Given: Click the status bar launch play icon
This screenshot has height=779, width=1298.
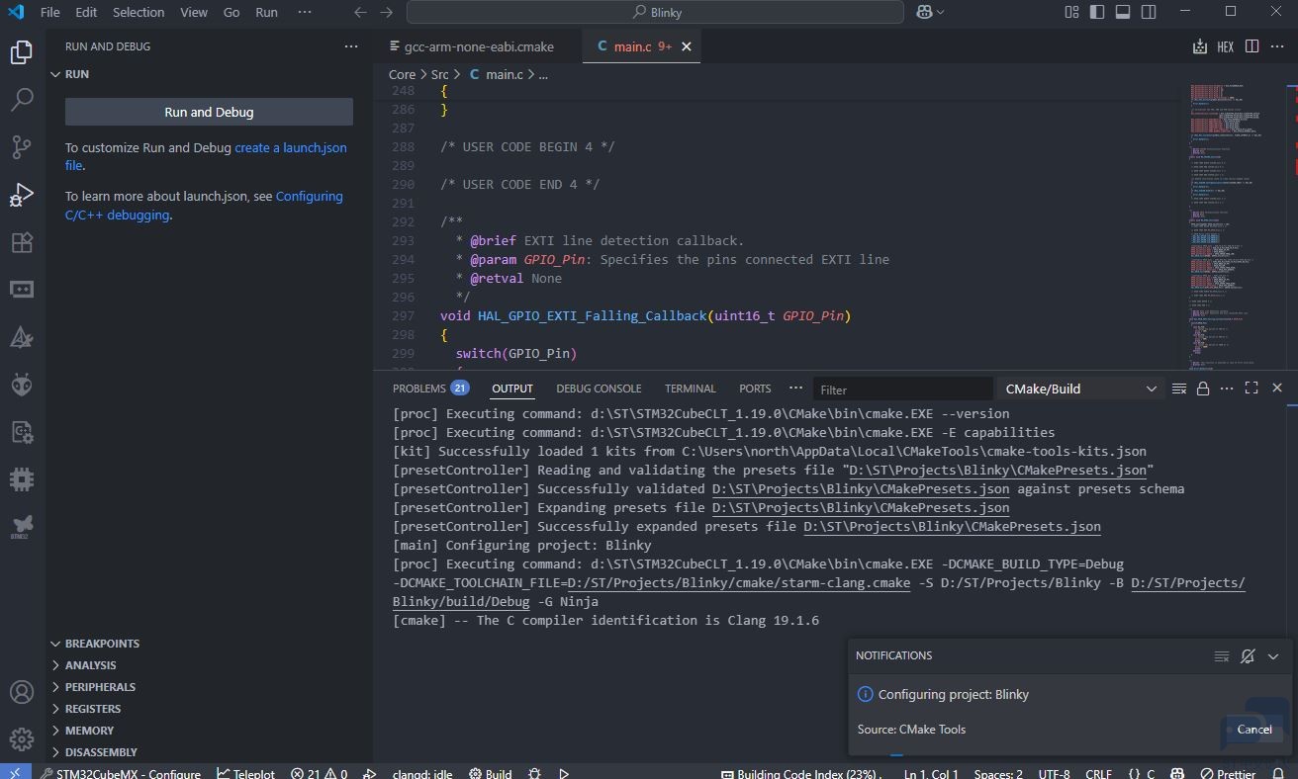Looking at the screenshot, I should (564, 773).
